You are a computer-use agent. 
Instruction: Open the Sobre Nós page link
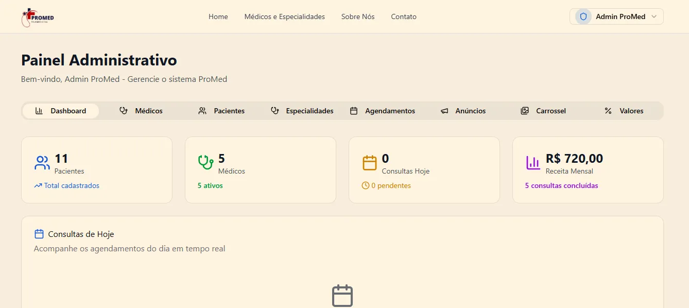tap(358, 16)
